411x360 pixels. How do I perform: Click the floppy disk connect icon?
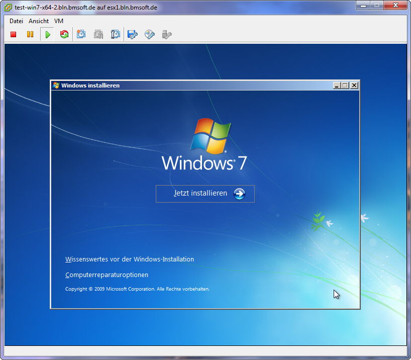132,34
